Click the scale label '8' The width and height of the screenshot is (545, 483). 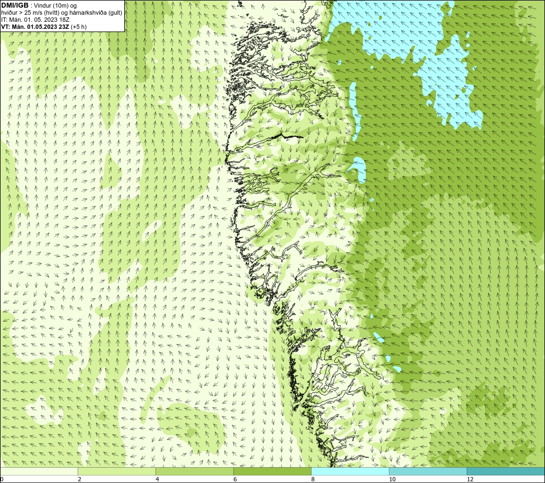tap(313, 479)
